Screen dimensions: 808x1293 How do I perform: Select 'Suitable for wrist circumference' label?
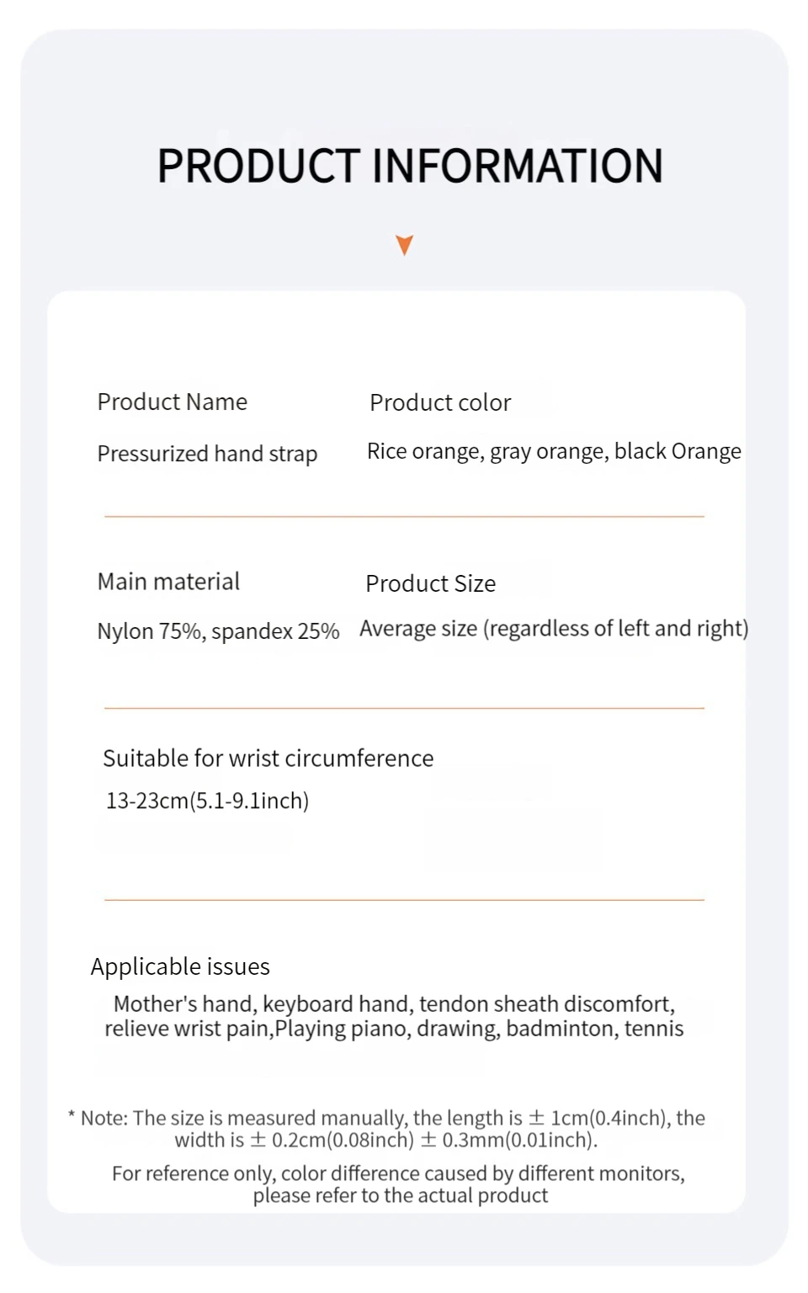coord(268,758)
